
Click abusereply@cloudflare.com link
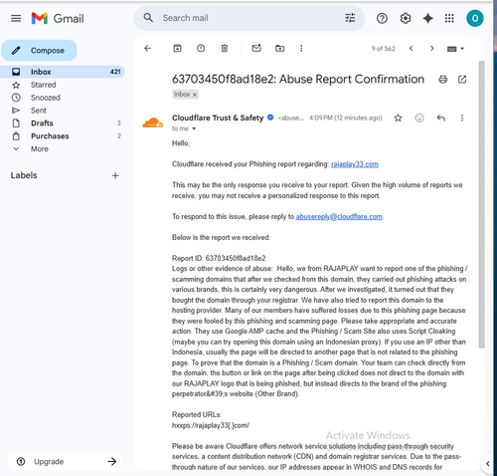click(339, 217)
